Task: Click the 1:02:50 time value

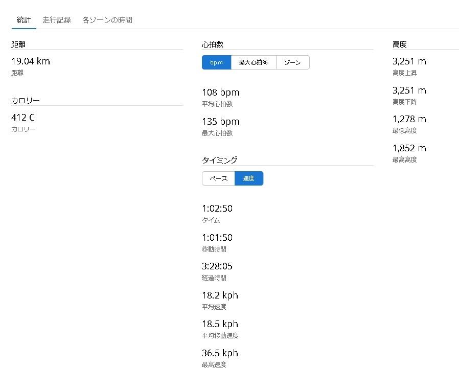Action: (217, 209)
